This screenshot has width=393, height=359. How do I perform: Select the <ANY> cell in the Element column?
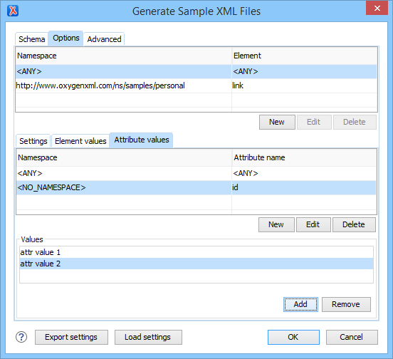pyautogui.click(x=304, y=71)
